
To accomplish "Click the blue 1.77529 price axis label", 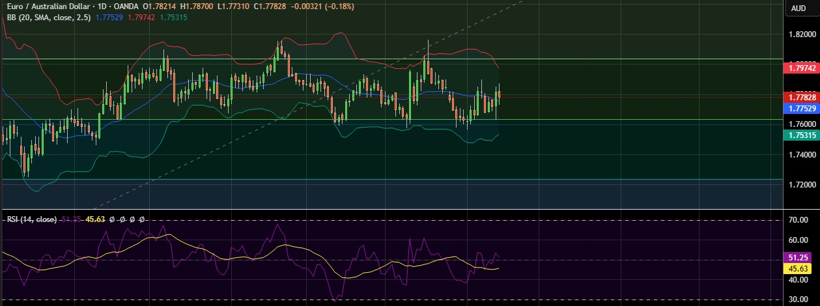I will click(799, 108).
